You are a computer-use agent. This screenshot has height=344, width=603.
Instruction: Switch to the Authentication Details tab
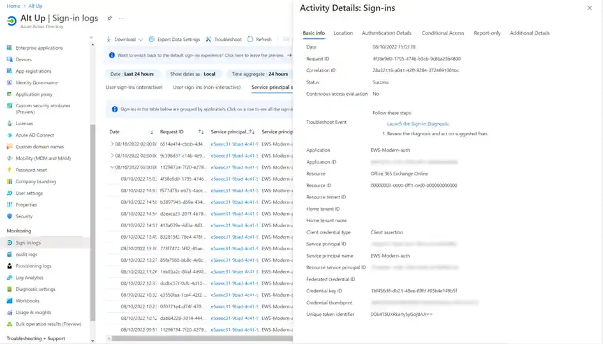tap(387, 33)
